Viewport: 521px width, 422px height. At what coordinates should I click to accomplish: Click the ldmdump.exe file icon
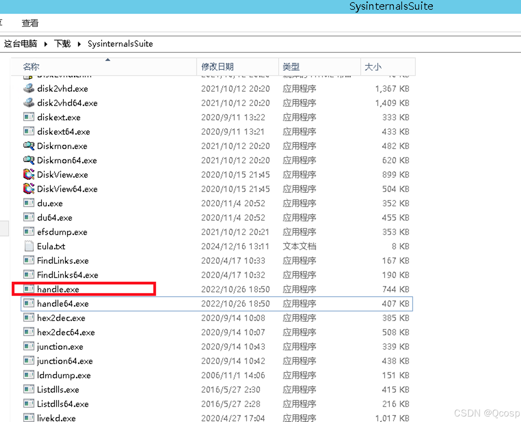point(29,375)
